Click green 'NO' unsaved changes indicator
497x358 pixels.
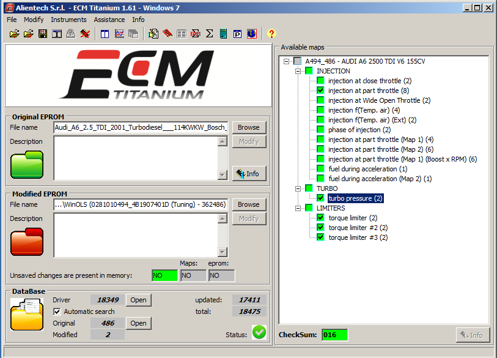tap(164, 275)
